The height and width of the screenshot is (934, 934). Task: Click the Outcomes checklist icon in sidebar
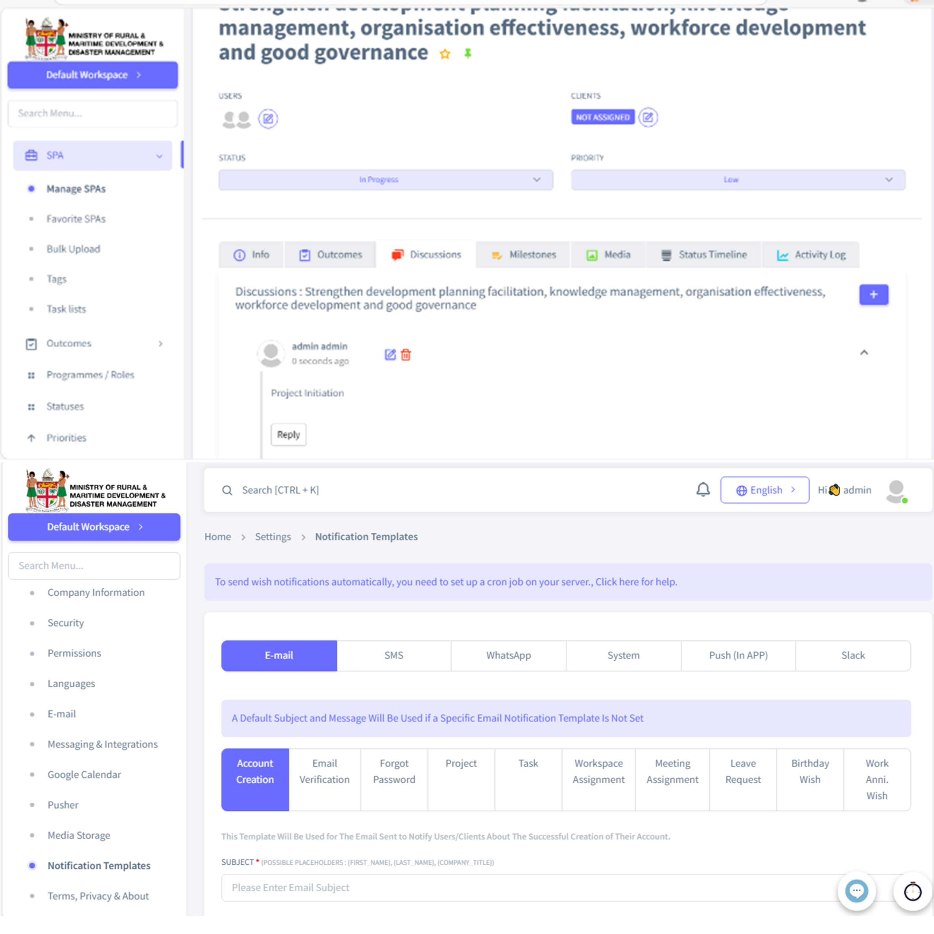coord(31,344)
